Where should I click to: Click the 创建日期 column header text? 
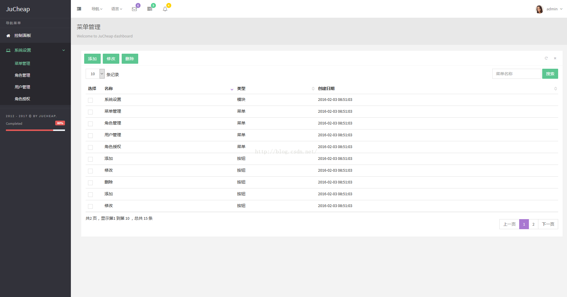pos(326,88)
